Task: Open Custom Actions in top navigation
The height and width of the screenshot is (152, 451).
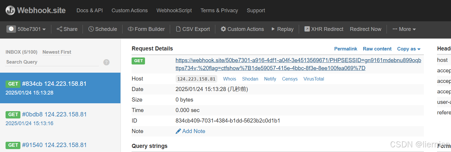Action: (130, 11)
